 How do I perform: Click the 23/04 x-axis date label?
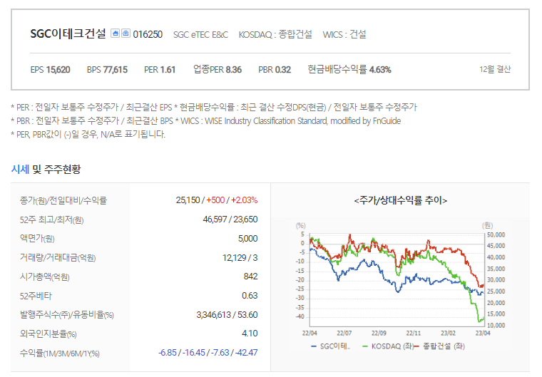pos(483,333)
